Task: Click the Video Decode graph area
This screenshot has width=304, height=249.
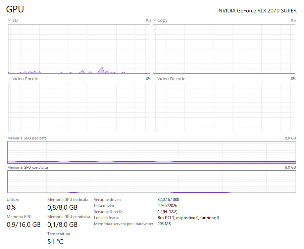Action: click(x=224, y=108)
